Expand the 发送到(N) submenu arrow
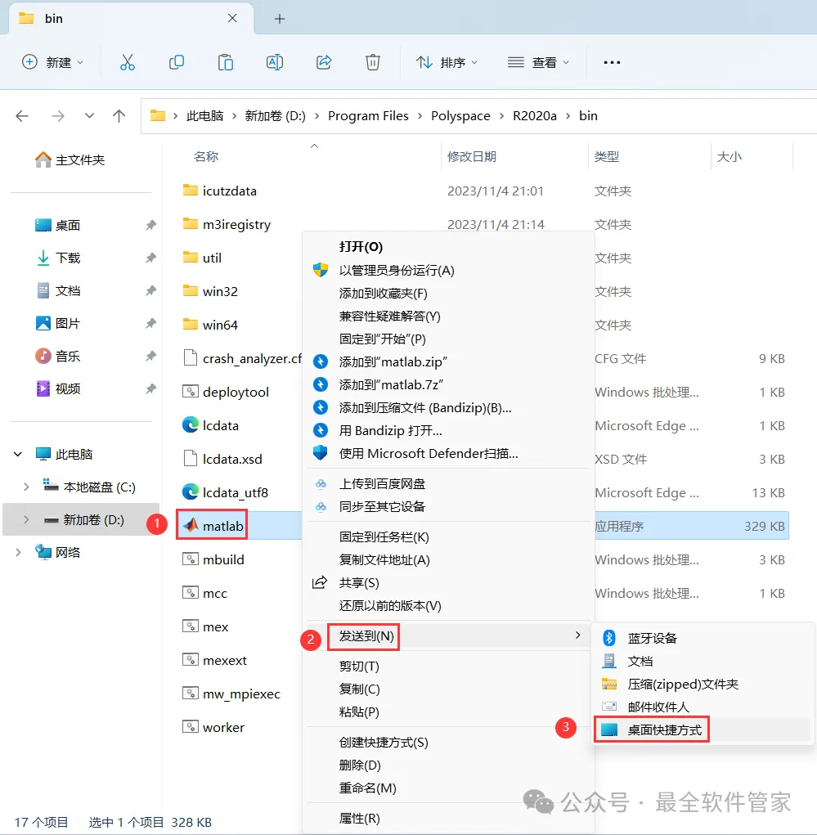Screen dimensions: 817x835 click(x=578, y=635)
